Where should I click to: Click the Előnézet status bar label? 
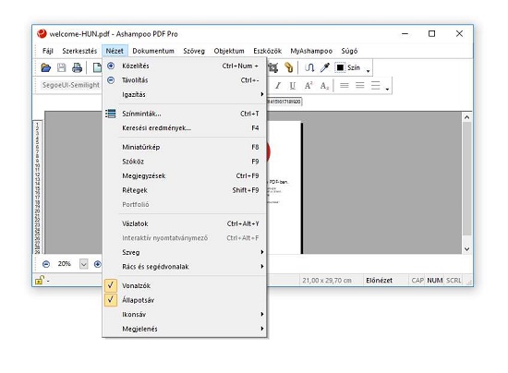379,281
